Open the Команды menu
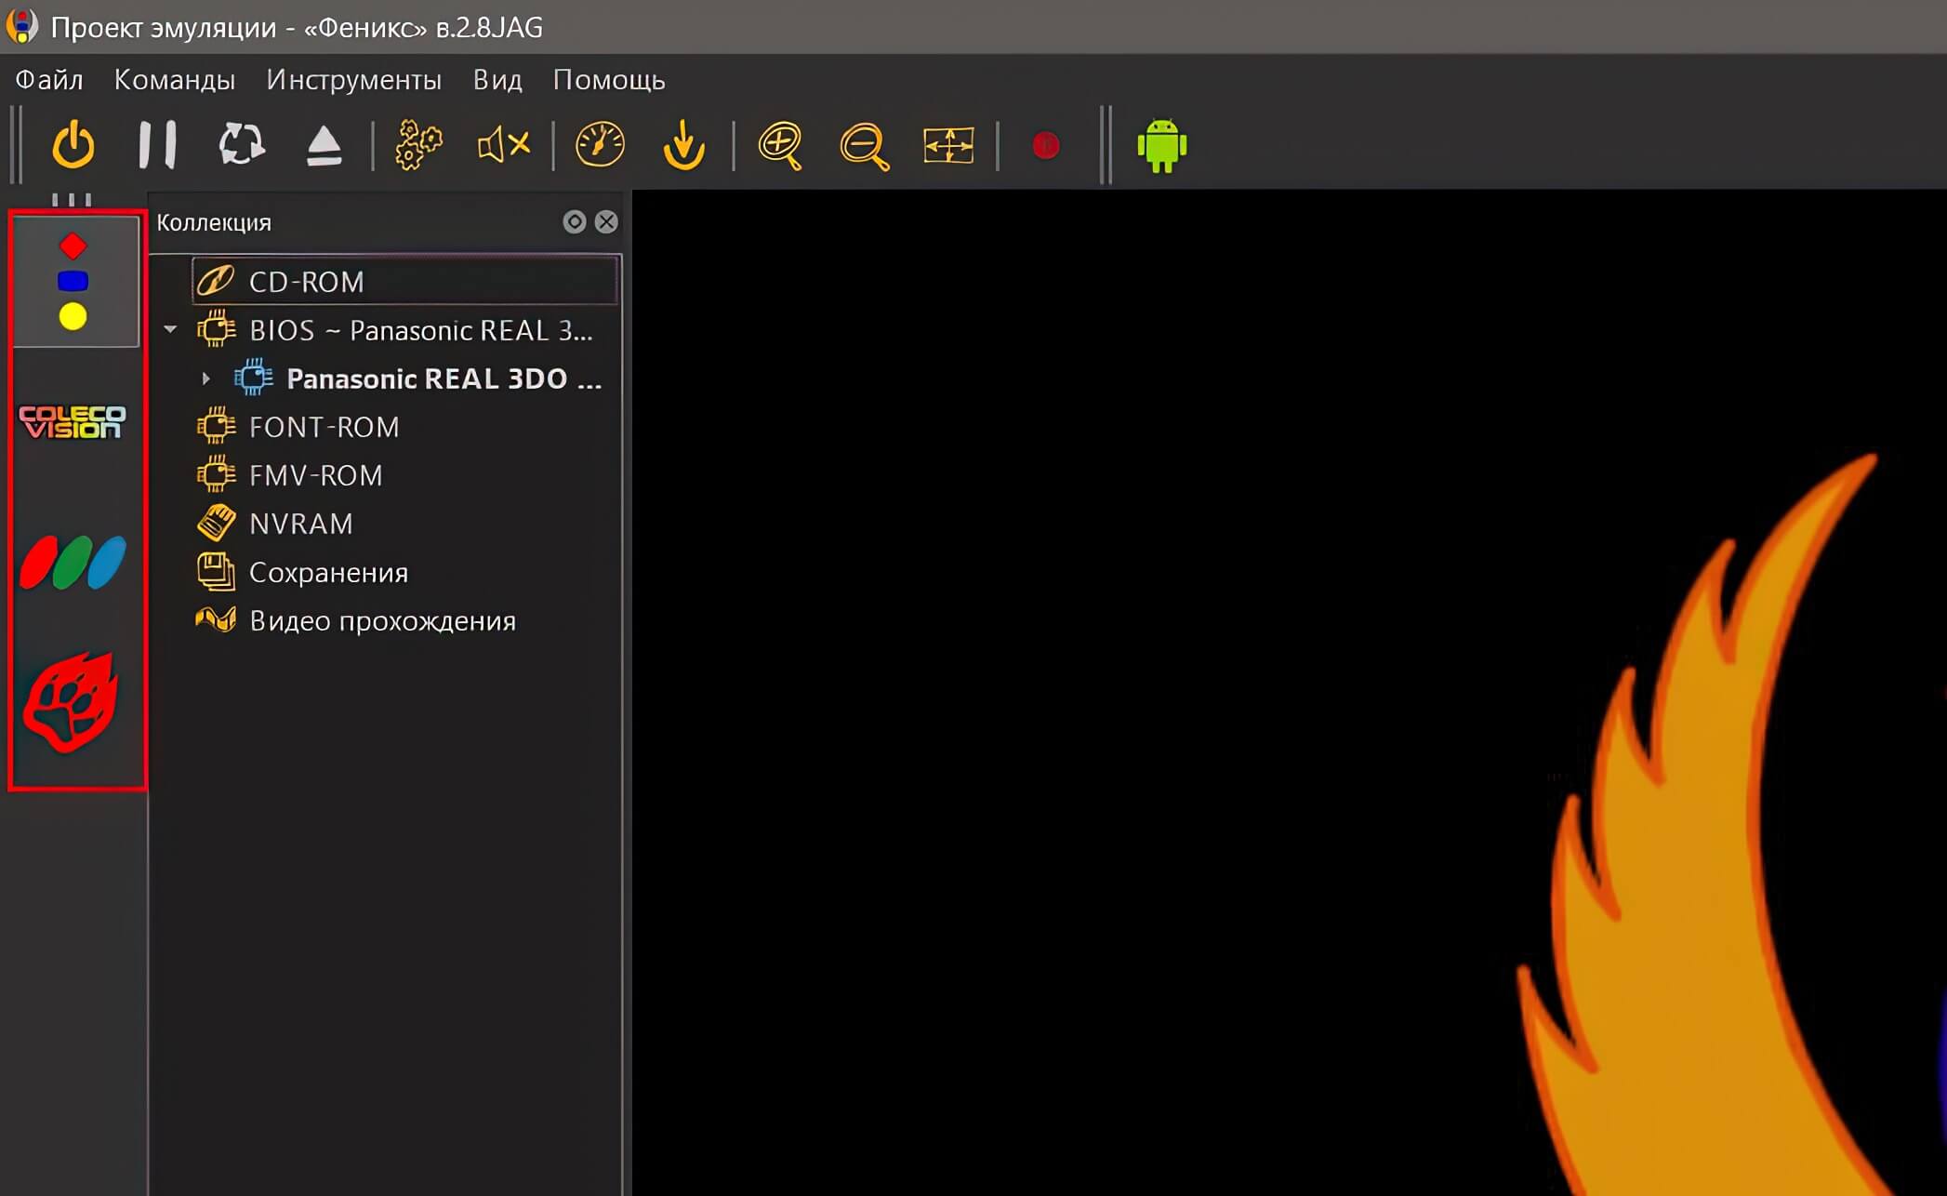 point(174,80)
